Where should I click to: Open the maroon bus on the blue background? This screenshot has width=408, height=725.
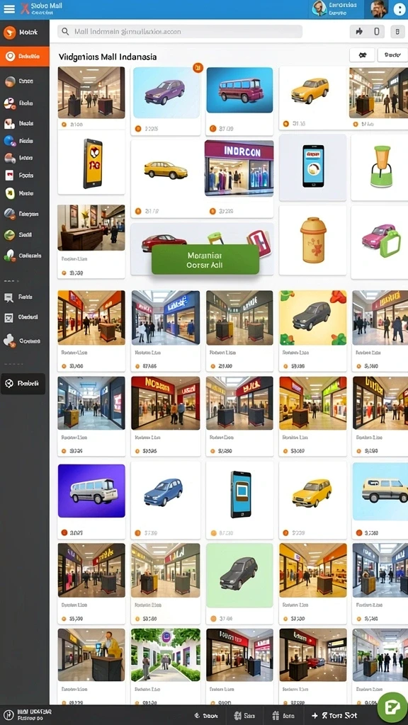(x=239, y=90)
